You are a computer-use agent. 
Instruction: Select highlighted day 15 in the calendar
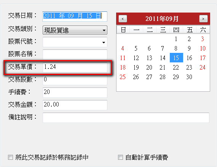pos(176,58)
